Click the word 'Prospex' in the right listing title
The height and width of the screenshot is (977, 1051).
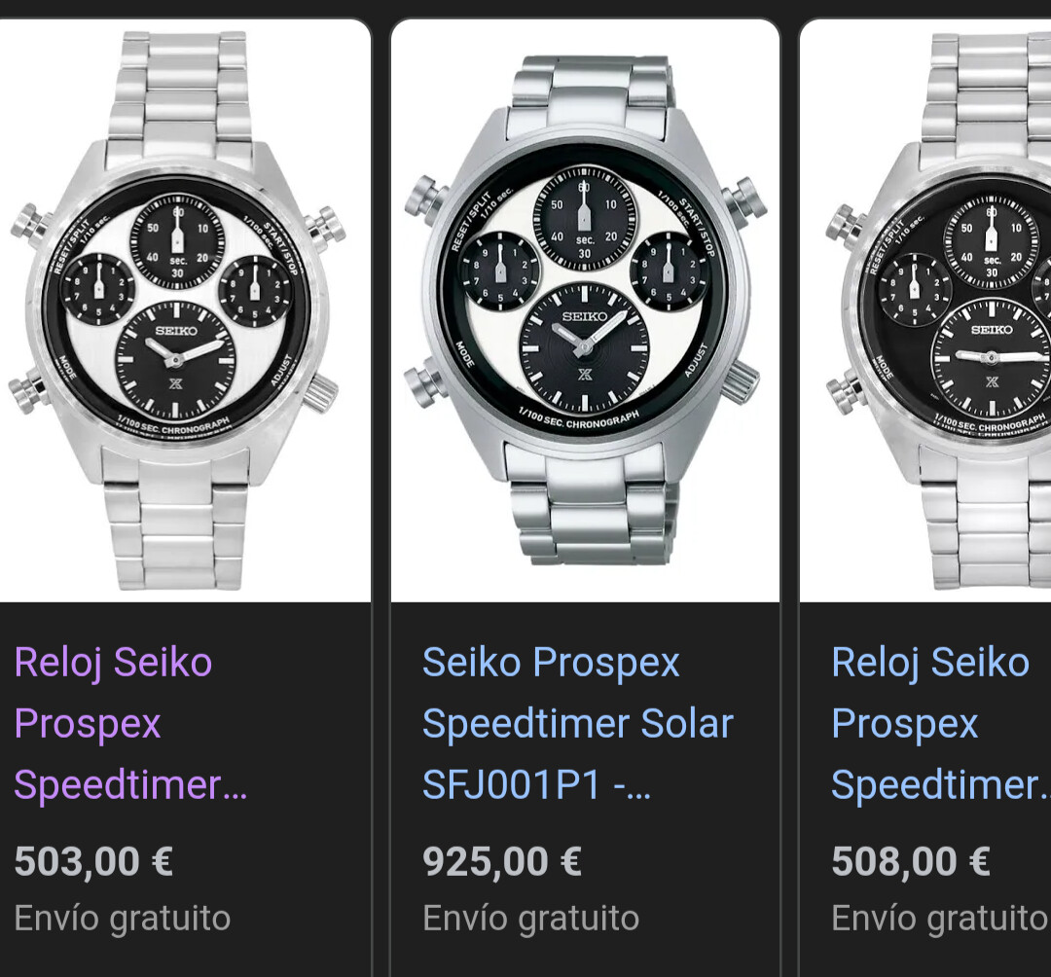[x=905, y=724]
